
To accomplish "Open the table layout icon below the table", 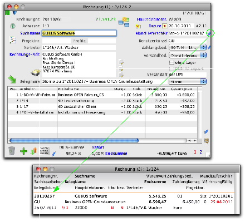I will (x=207, y=141).
